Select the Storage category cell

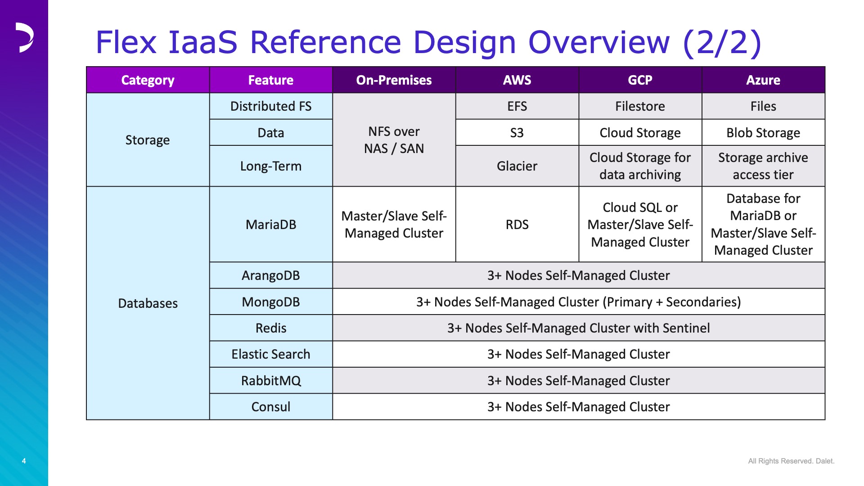click(x=148, y=140)
